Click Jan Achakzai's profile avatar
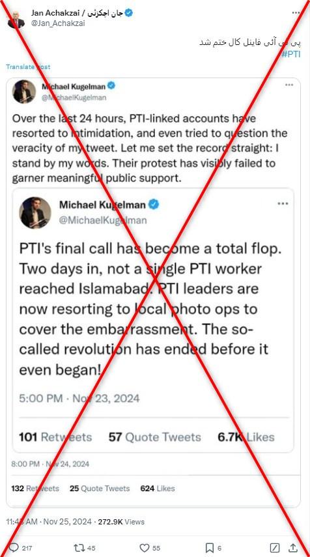Screen dimensions: 310x557 [16, 19]
